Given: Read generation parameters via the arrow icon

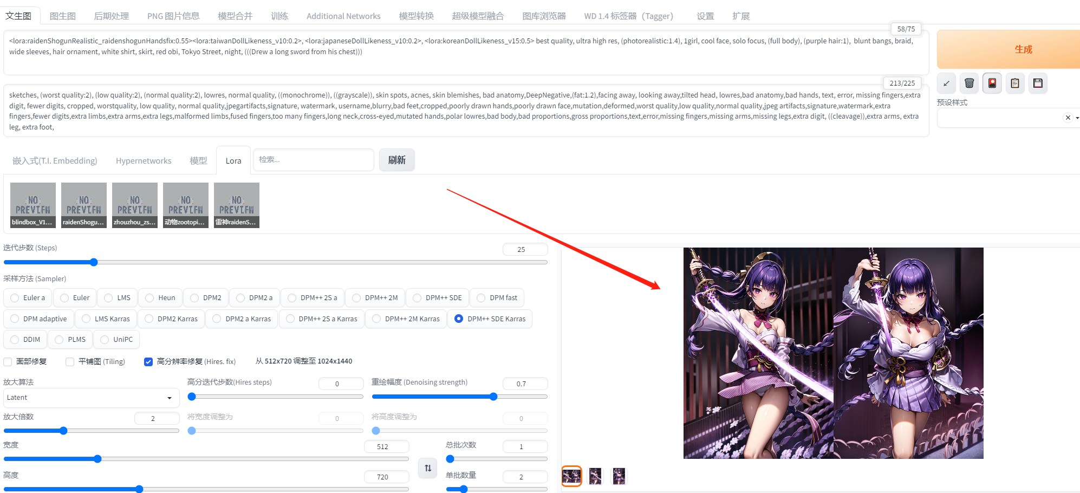Looking at the screenshot, I should point(946,83).
